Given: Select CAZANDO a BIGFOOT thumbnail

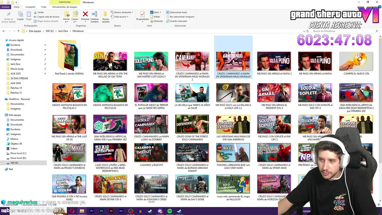Looking at the screenshot, I should [151, 155].
